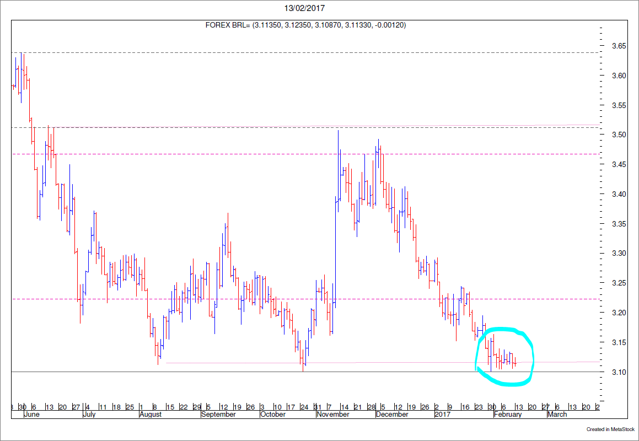The width and height of the screenshot is (639, 441).
Task: Select the July month label
Action: [x=89, y=415]
